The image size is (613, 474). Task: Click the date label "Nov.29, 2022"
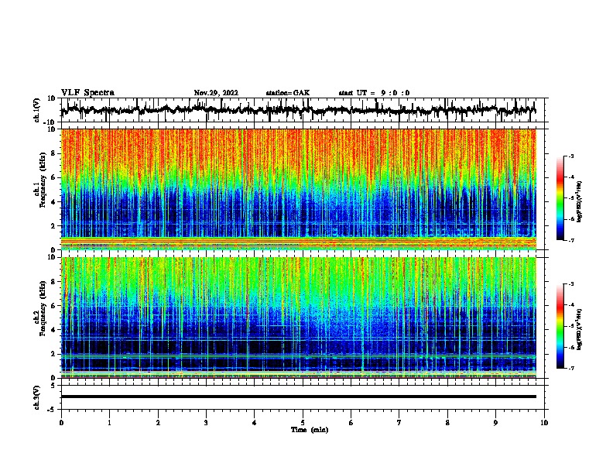click(x=216, y=93)
